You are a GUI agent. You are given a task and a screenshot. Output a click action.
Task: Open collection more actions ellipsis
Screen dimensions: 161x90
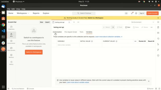151,27
